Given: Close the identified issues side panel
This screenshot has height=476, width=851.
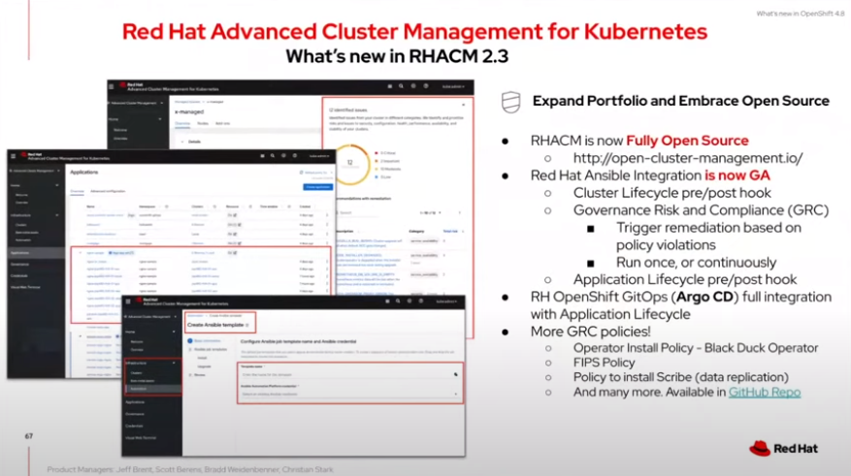Looking at the screenshot, I should coord(464,105).
